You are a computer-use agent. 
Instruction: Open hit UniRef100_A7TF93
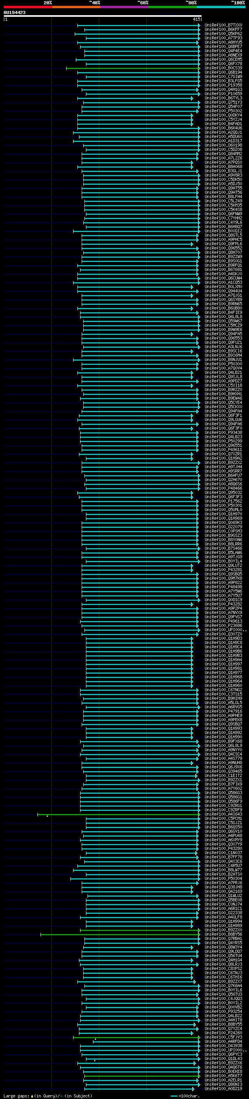pyautogui.click(x=223, y=38)
